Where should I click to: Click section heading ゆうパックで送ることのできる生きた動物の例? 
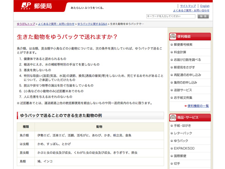coord(61,116)
